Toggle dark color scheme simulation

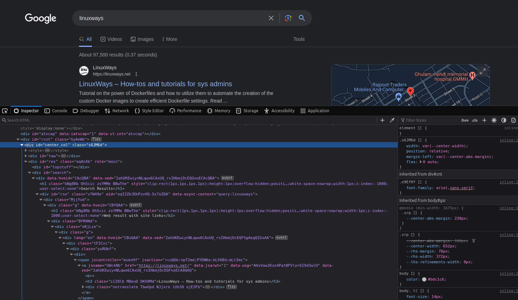pyautogui.click(x=504, y=120)
